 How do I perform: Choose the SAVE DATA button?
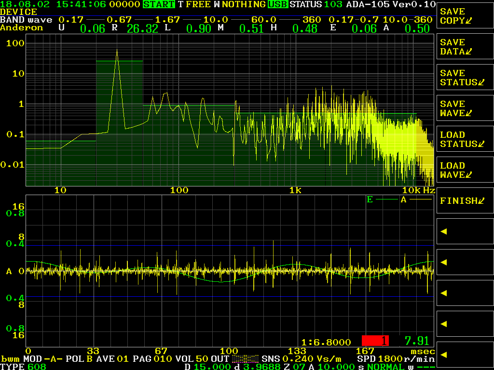point(465,47)
